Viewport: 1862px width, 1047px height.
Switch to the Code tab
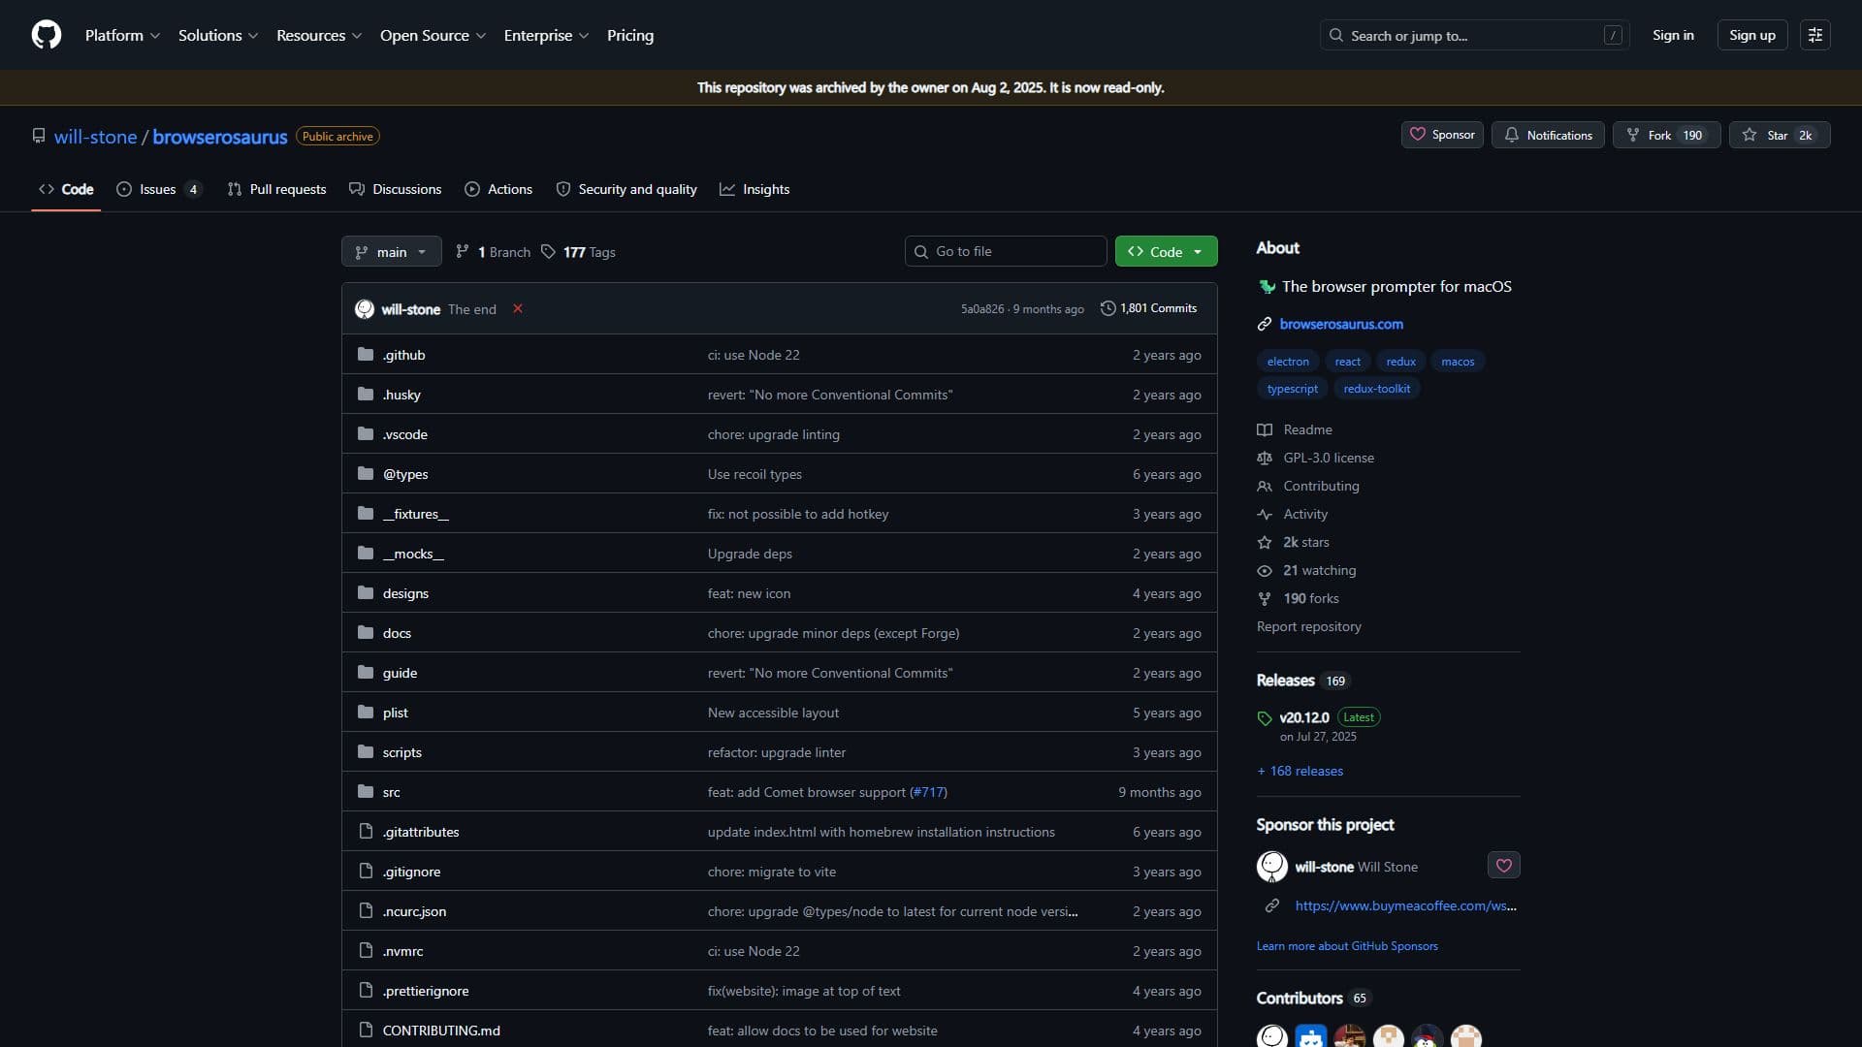[x=66, y=189]
